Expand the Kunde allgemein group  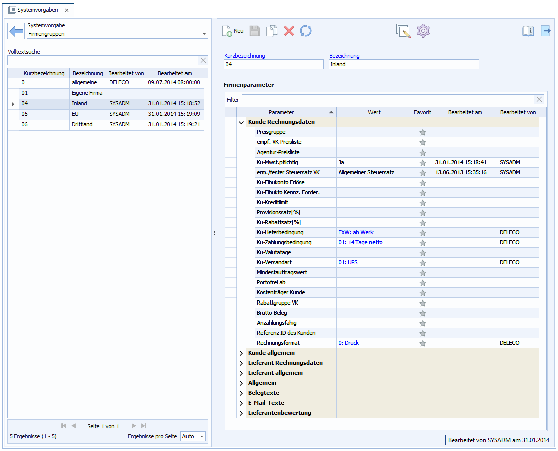point(241,353)
